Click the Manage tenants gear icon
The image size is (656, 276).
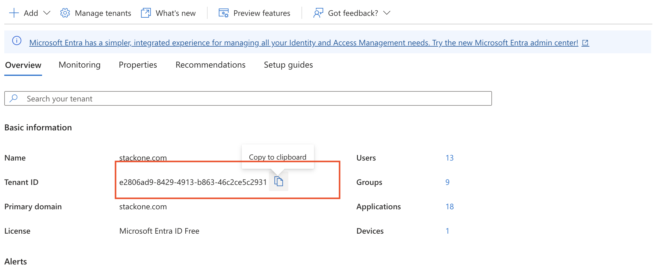tap(65, 13)
